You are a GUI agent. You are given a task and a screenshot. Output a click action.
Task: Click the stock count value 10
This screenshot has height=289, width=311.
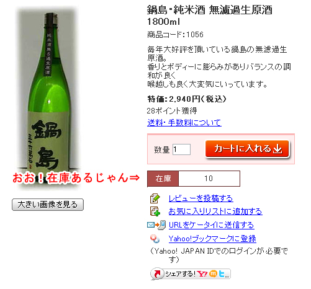pyautogui.click(x=209, y=179)
